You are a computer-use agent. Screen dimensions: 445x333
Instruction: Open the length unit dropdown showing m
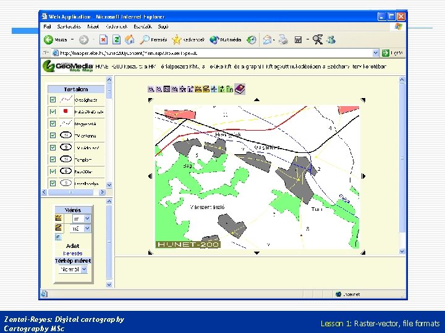(x=87, y=218)
